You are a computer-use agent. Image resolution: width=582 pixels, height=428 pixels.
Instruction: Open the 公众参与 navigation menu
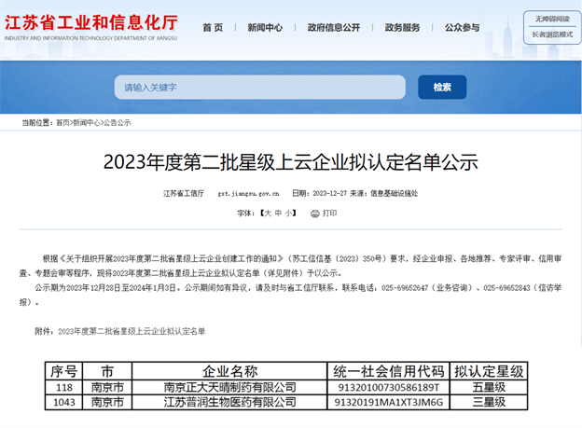pos(462,28)
